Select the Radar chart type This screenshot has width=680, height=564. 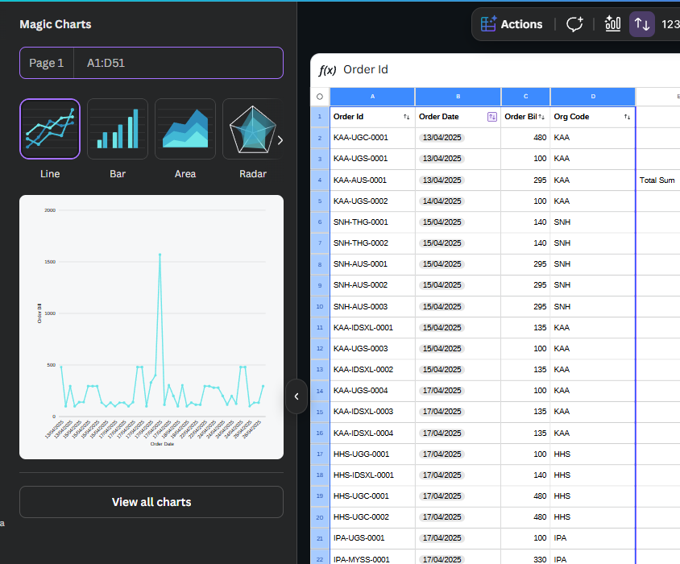(x=252, y=129)
